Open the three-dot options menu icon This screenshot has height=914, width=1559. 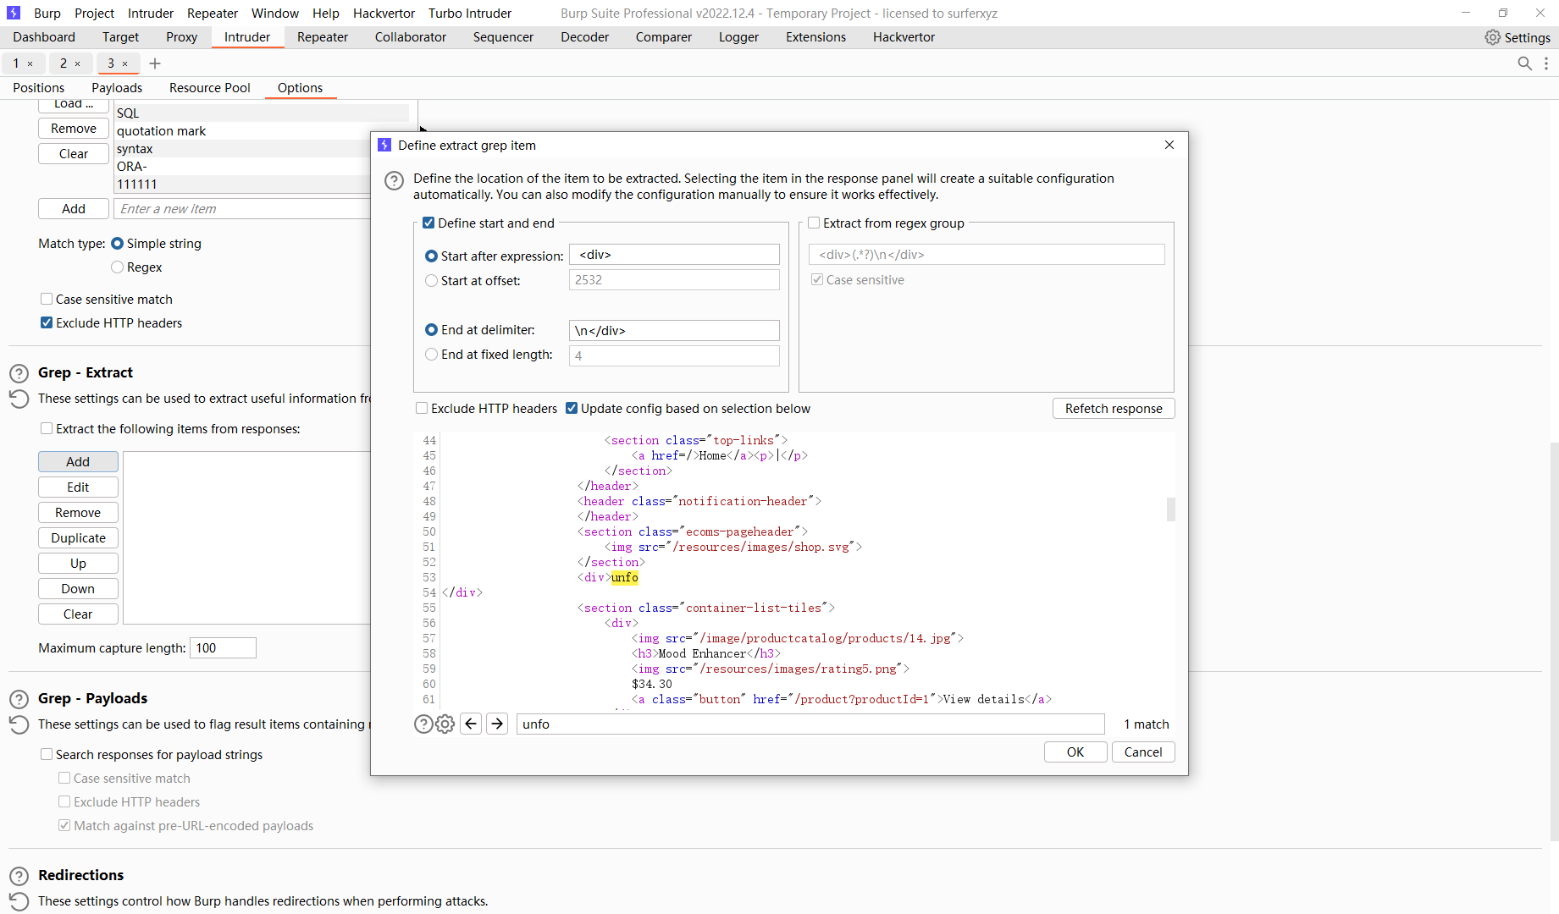[x=1546, y=63]
